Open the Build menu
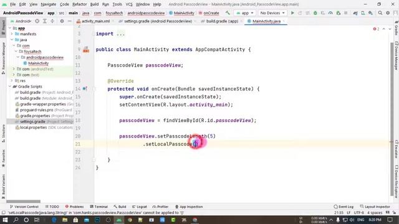399x224 pixels. click(94, 4)
